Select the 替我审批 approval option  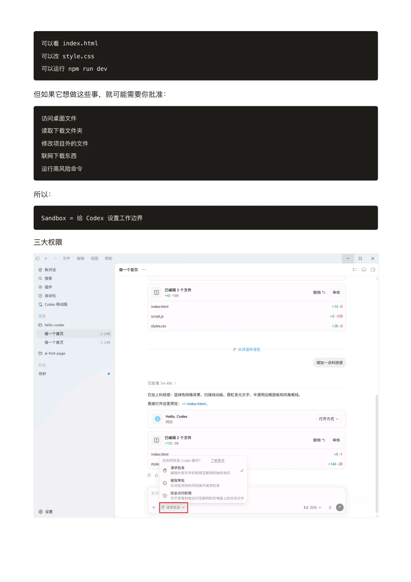point(203,483)
